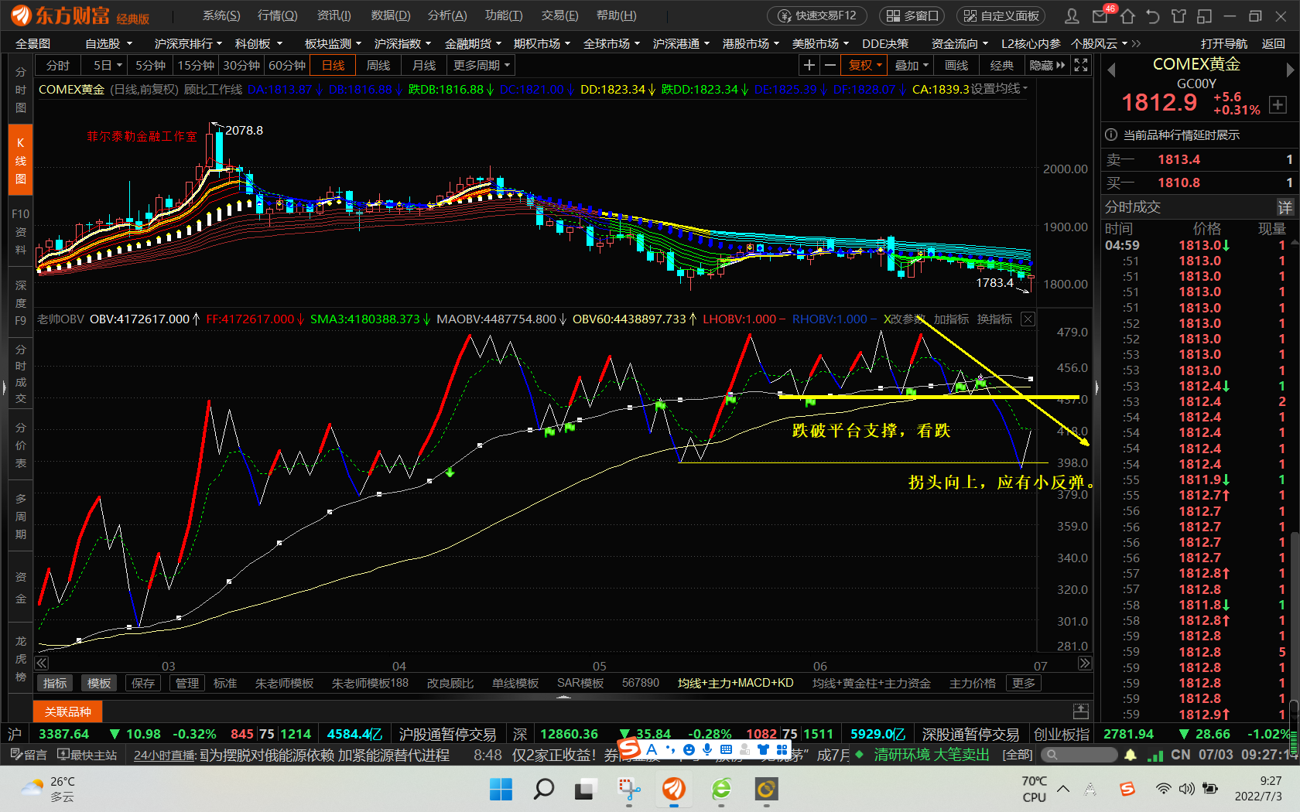Select SAR模板 template
The image size is (1300, 812).
click(580, 683)
